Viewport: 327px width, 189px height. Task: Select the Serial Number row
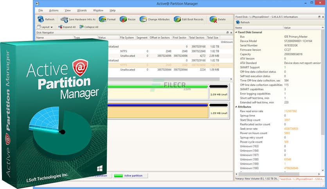click(278, 45)
